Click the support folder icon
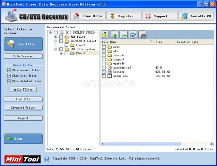Screen dimensions: 217x166 coord(110,59)
